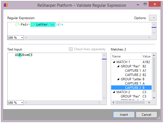Open the Options dropdown
This screenshot has width=164, height=123.
click(153, 18)
